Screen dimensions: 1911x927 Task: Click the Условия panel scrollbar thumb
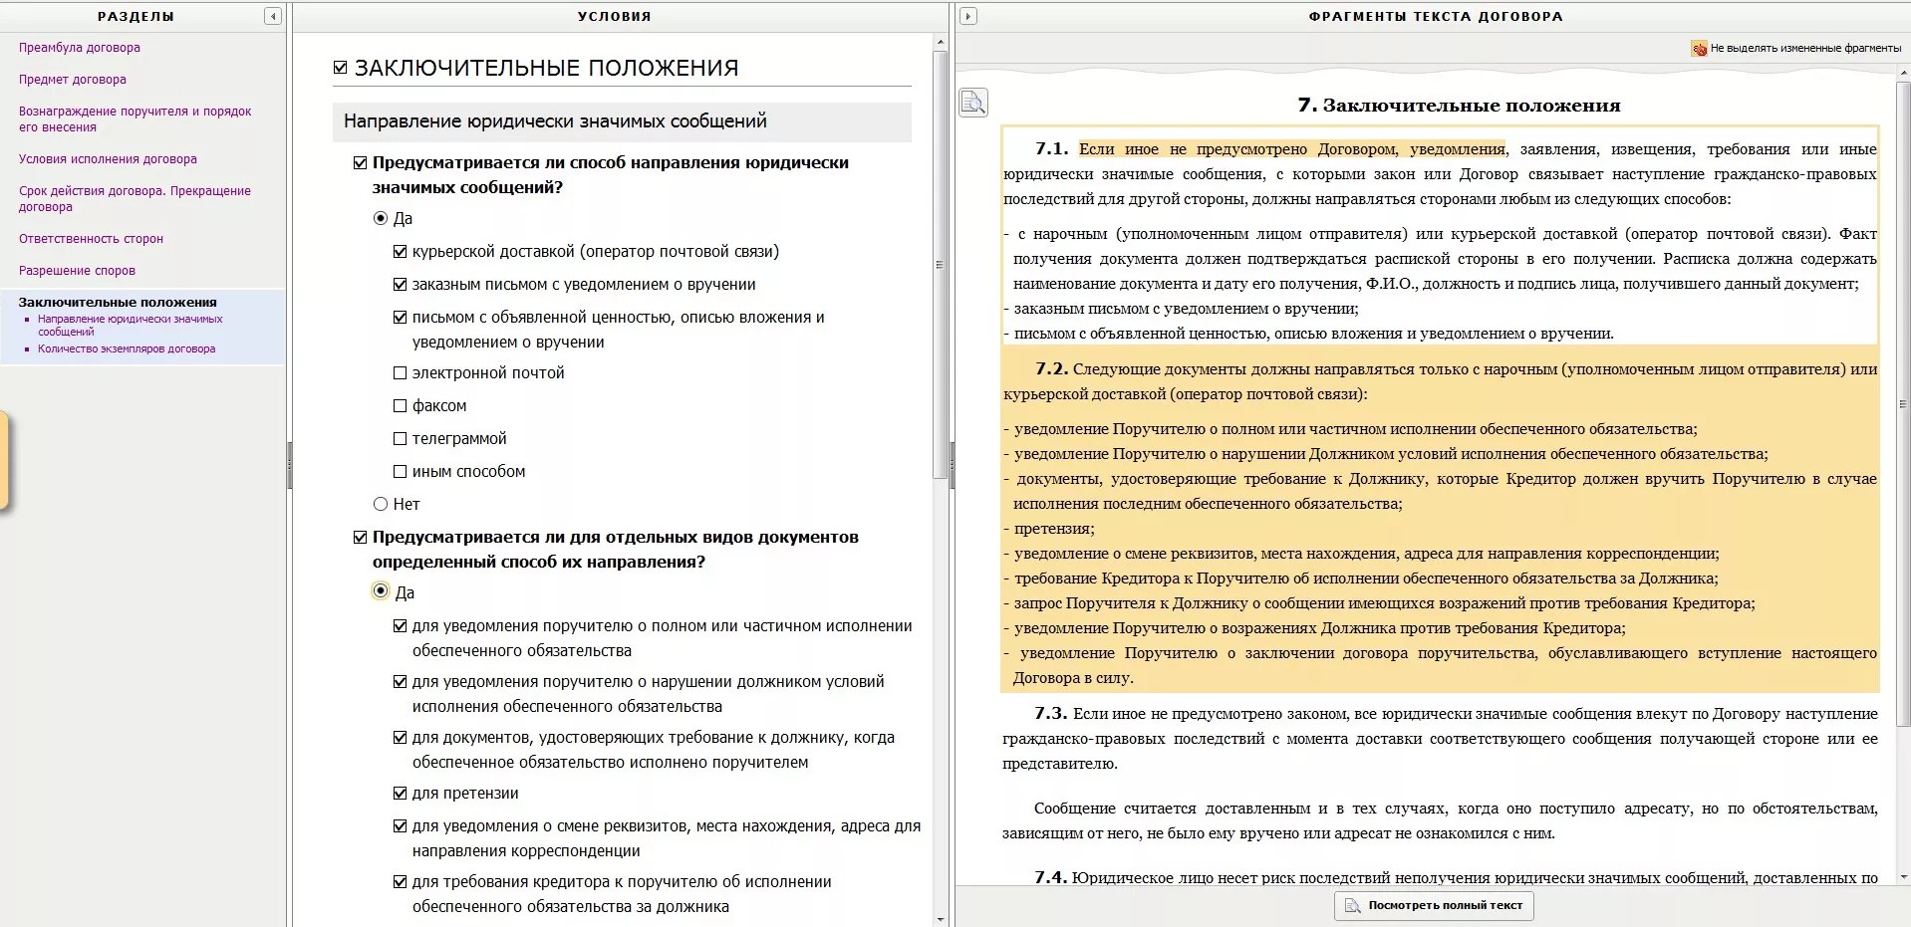pyautogui.click(x=940, y=265)
